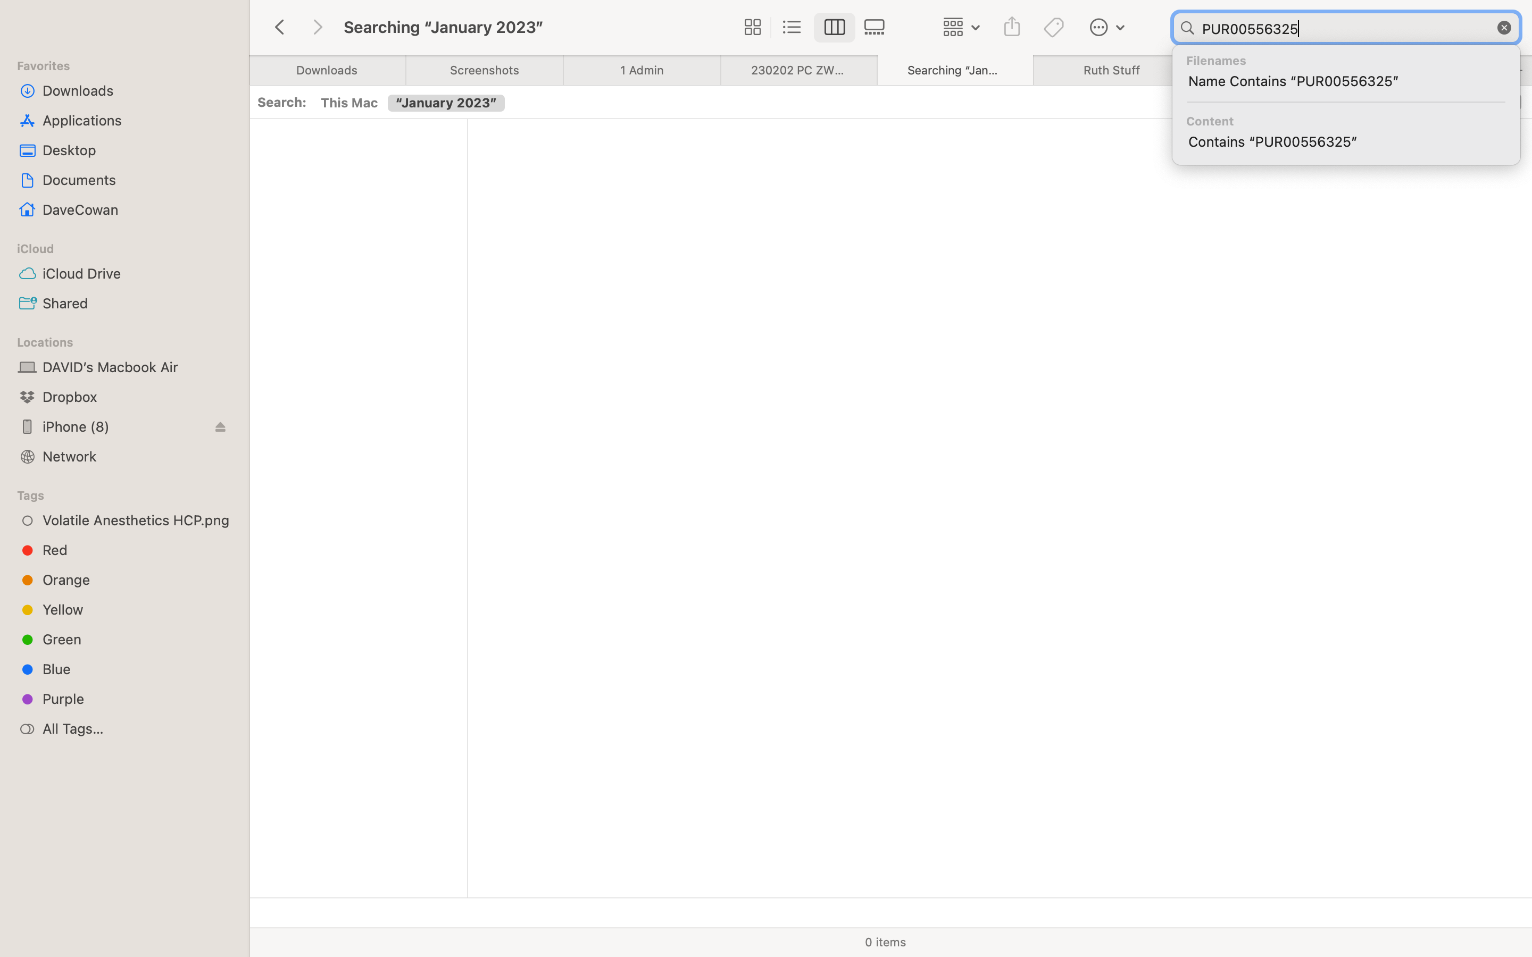Select the list view layout icon
The height and width of the screenshot is (957, 1532).
(792, 28)
